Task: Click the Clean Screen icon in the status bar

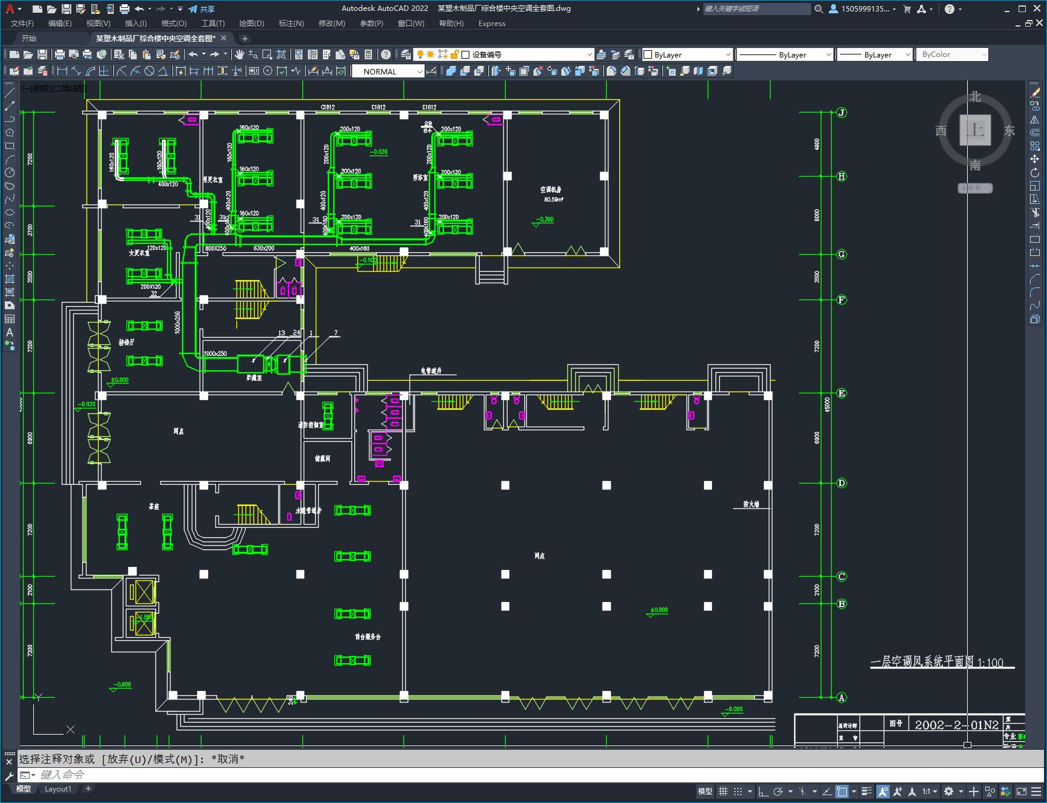Action: coord(1021,791)
